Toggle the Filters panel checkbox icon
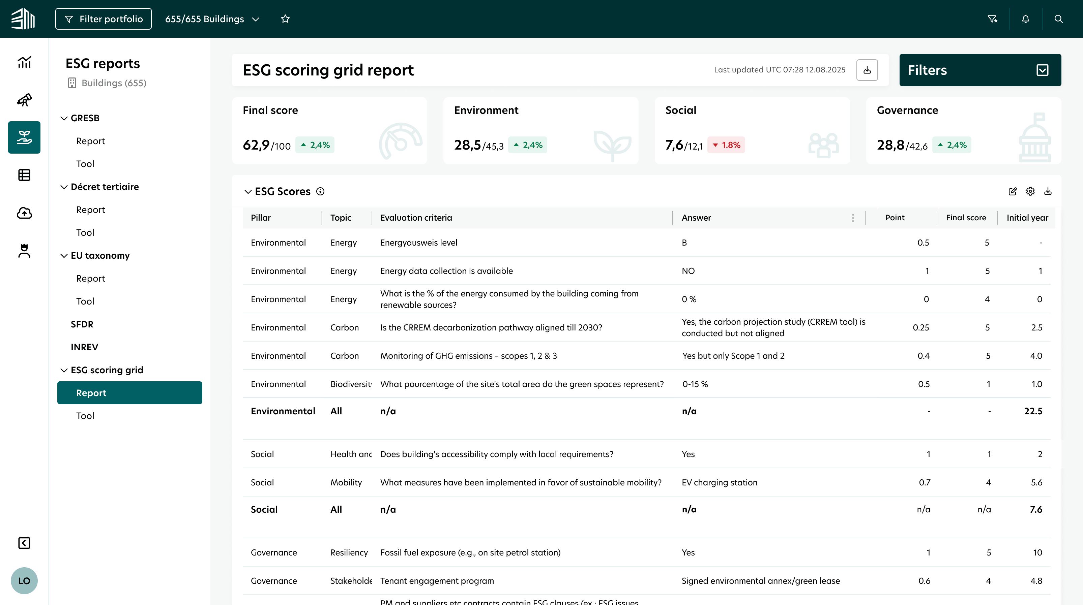This screenshot has width=1083, height=605. (x=1043, y=70)
